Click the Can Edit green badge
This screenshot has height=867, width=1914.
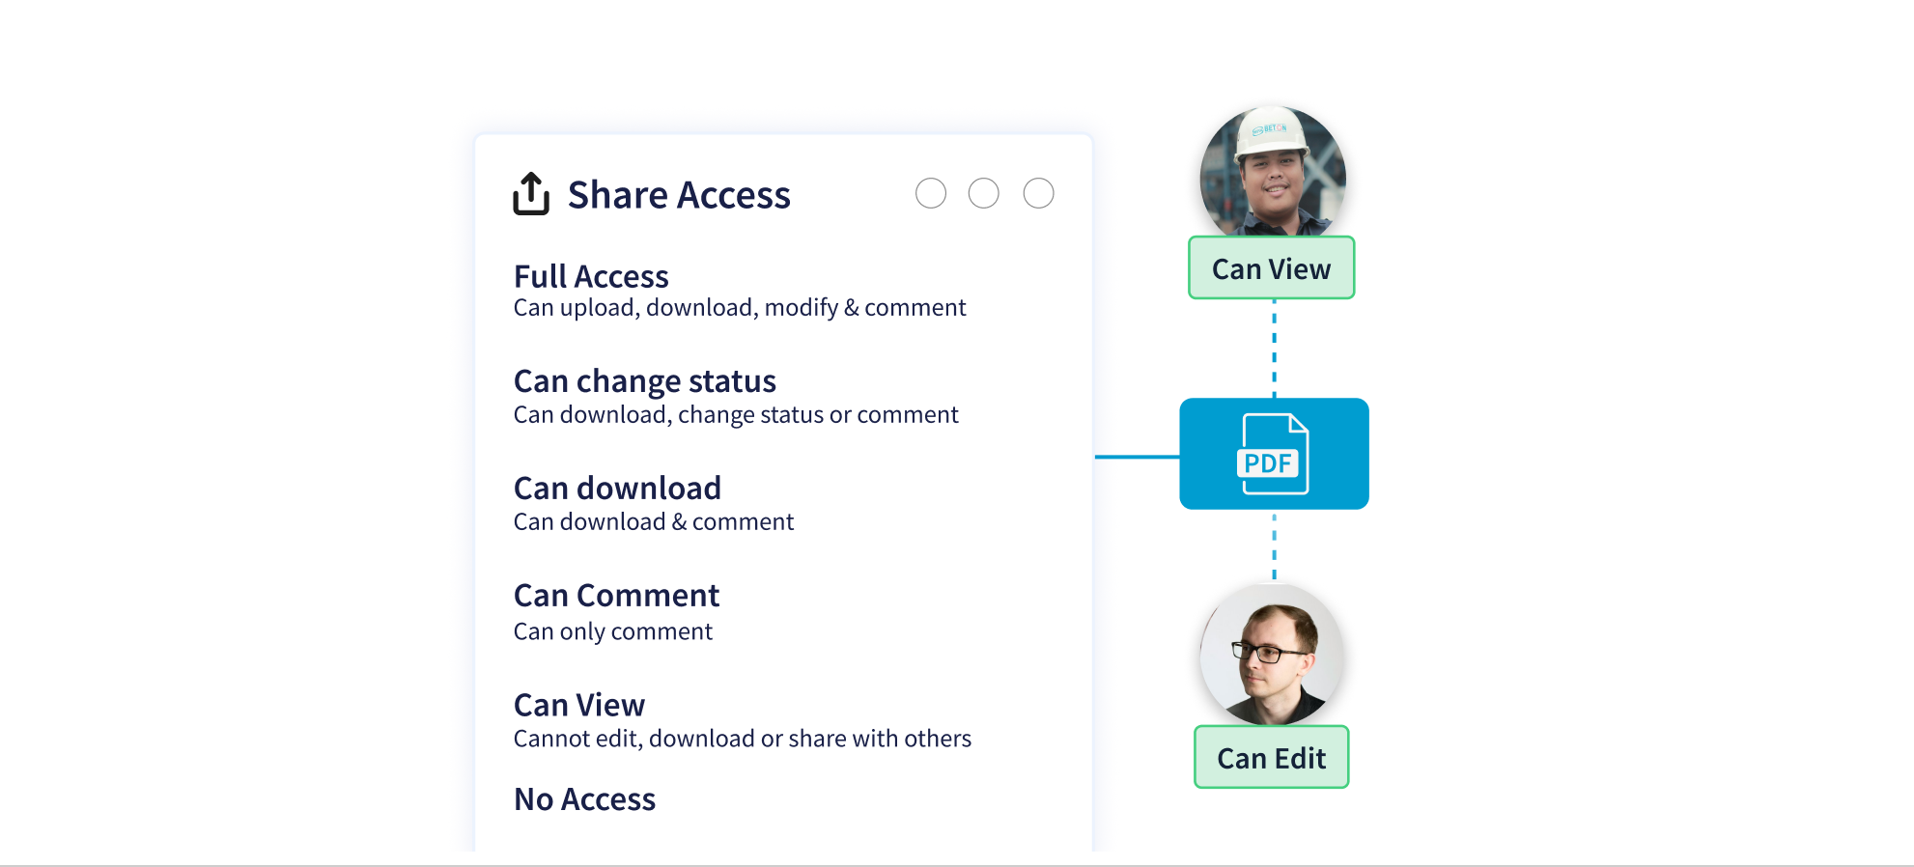pyautogui.click(x=1271, y=758)
